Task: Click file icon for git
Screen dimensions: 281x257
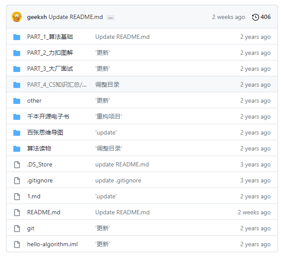Action: point(17,229)
